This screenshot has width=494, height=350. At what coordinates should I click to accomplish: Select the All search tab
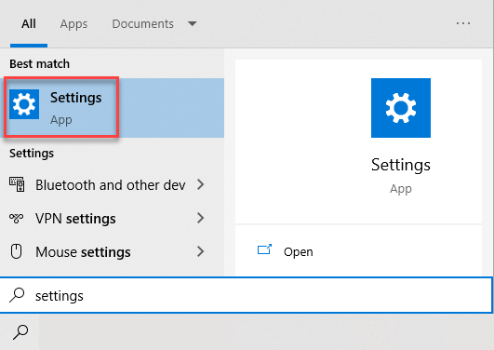29,24
